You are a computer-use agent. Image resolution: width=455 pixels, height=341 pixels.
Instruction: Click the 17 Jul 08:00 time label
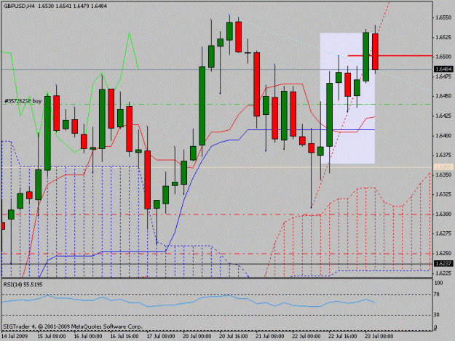pyautogui.click(x=161, y=337)
